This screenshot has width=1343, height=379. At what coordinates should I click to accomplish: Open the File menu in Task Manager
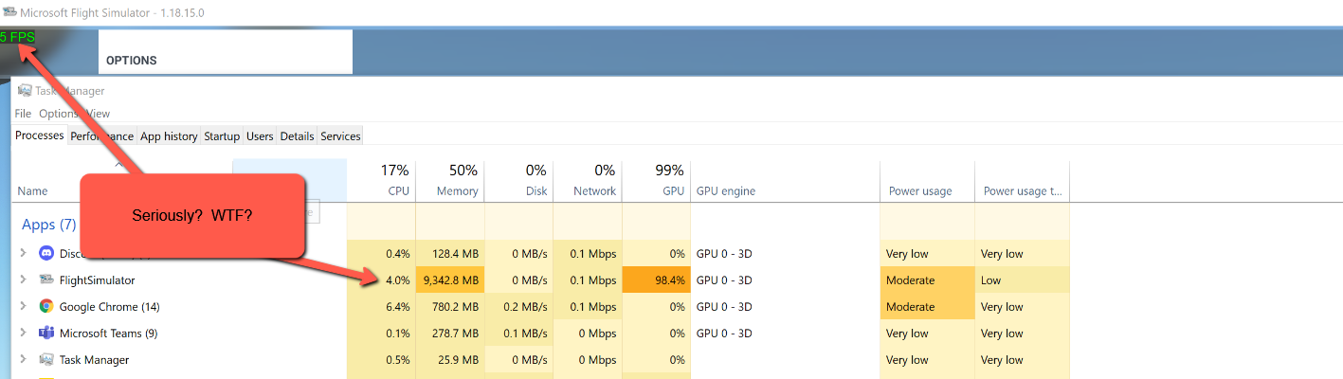pyautogui.click(x=23, y=114)
